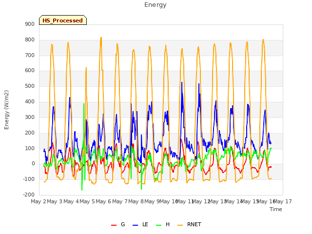Image resolution: width=312 pixels, height=234 pixels.
Task: Click the 300 y-axis tick value
Action: [x=30, y=117]
